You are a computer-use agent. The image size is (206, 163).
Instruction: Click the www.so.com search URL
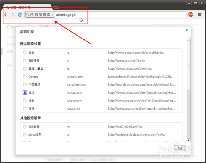coord(127,61)
